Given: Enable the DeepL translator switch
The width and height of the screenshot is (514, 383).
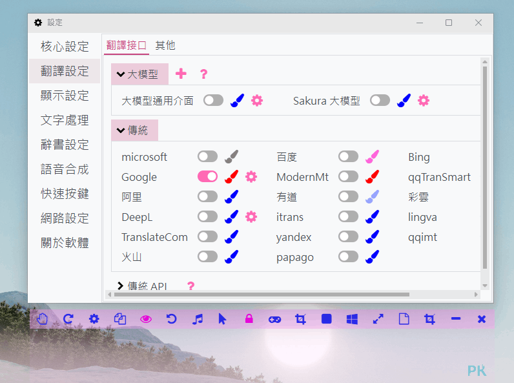Looking at the screenshot, I should [207, 216].
